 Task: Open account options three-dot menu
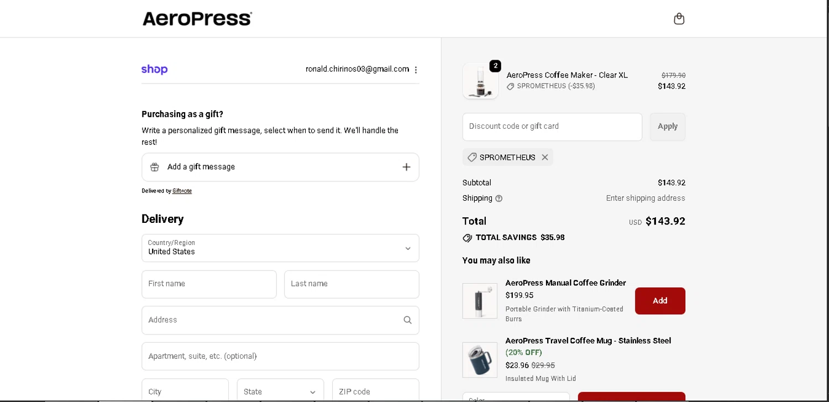416,70
